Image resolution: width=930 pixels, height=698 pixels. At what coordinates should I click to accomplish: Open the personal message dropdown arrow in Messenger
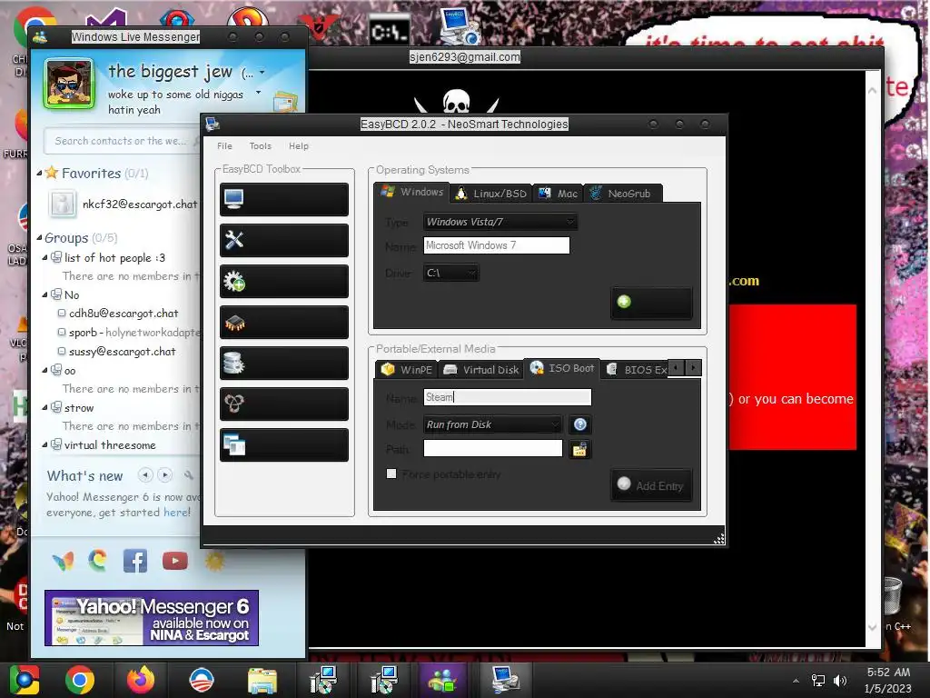point(258,93)
